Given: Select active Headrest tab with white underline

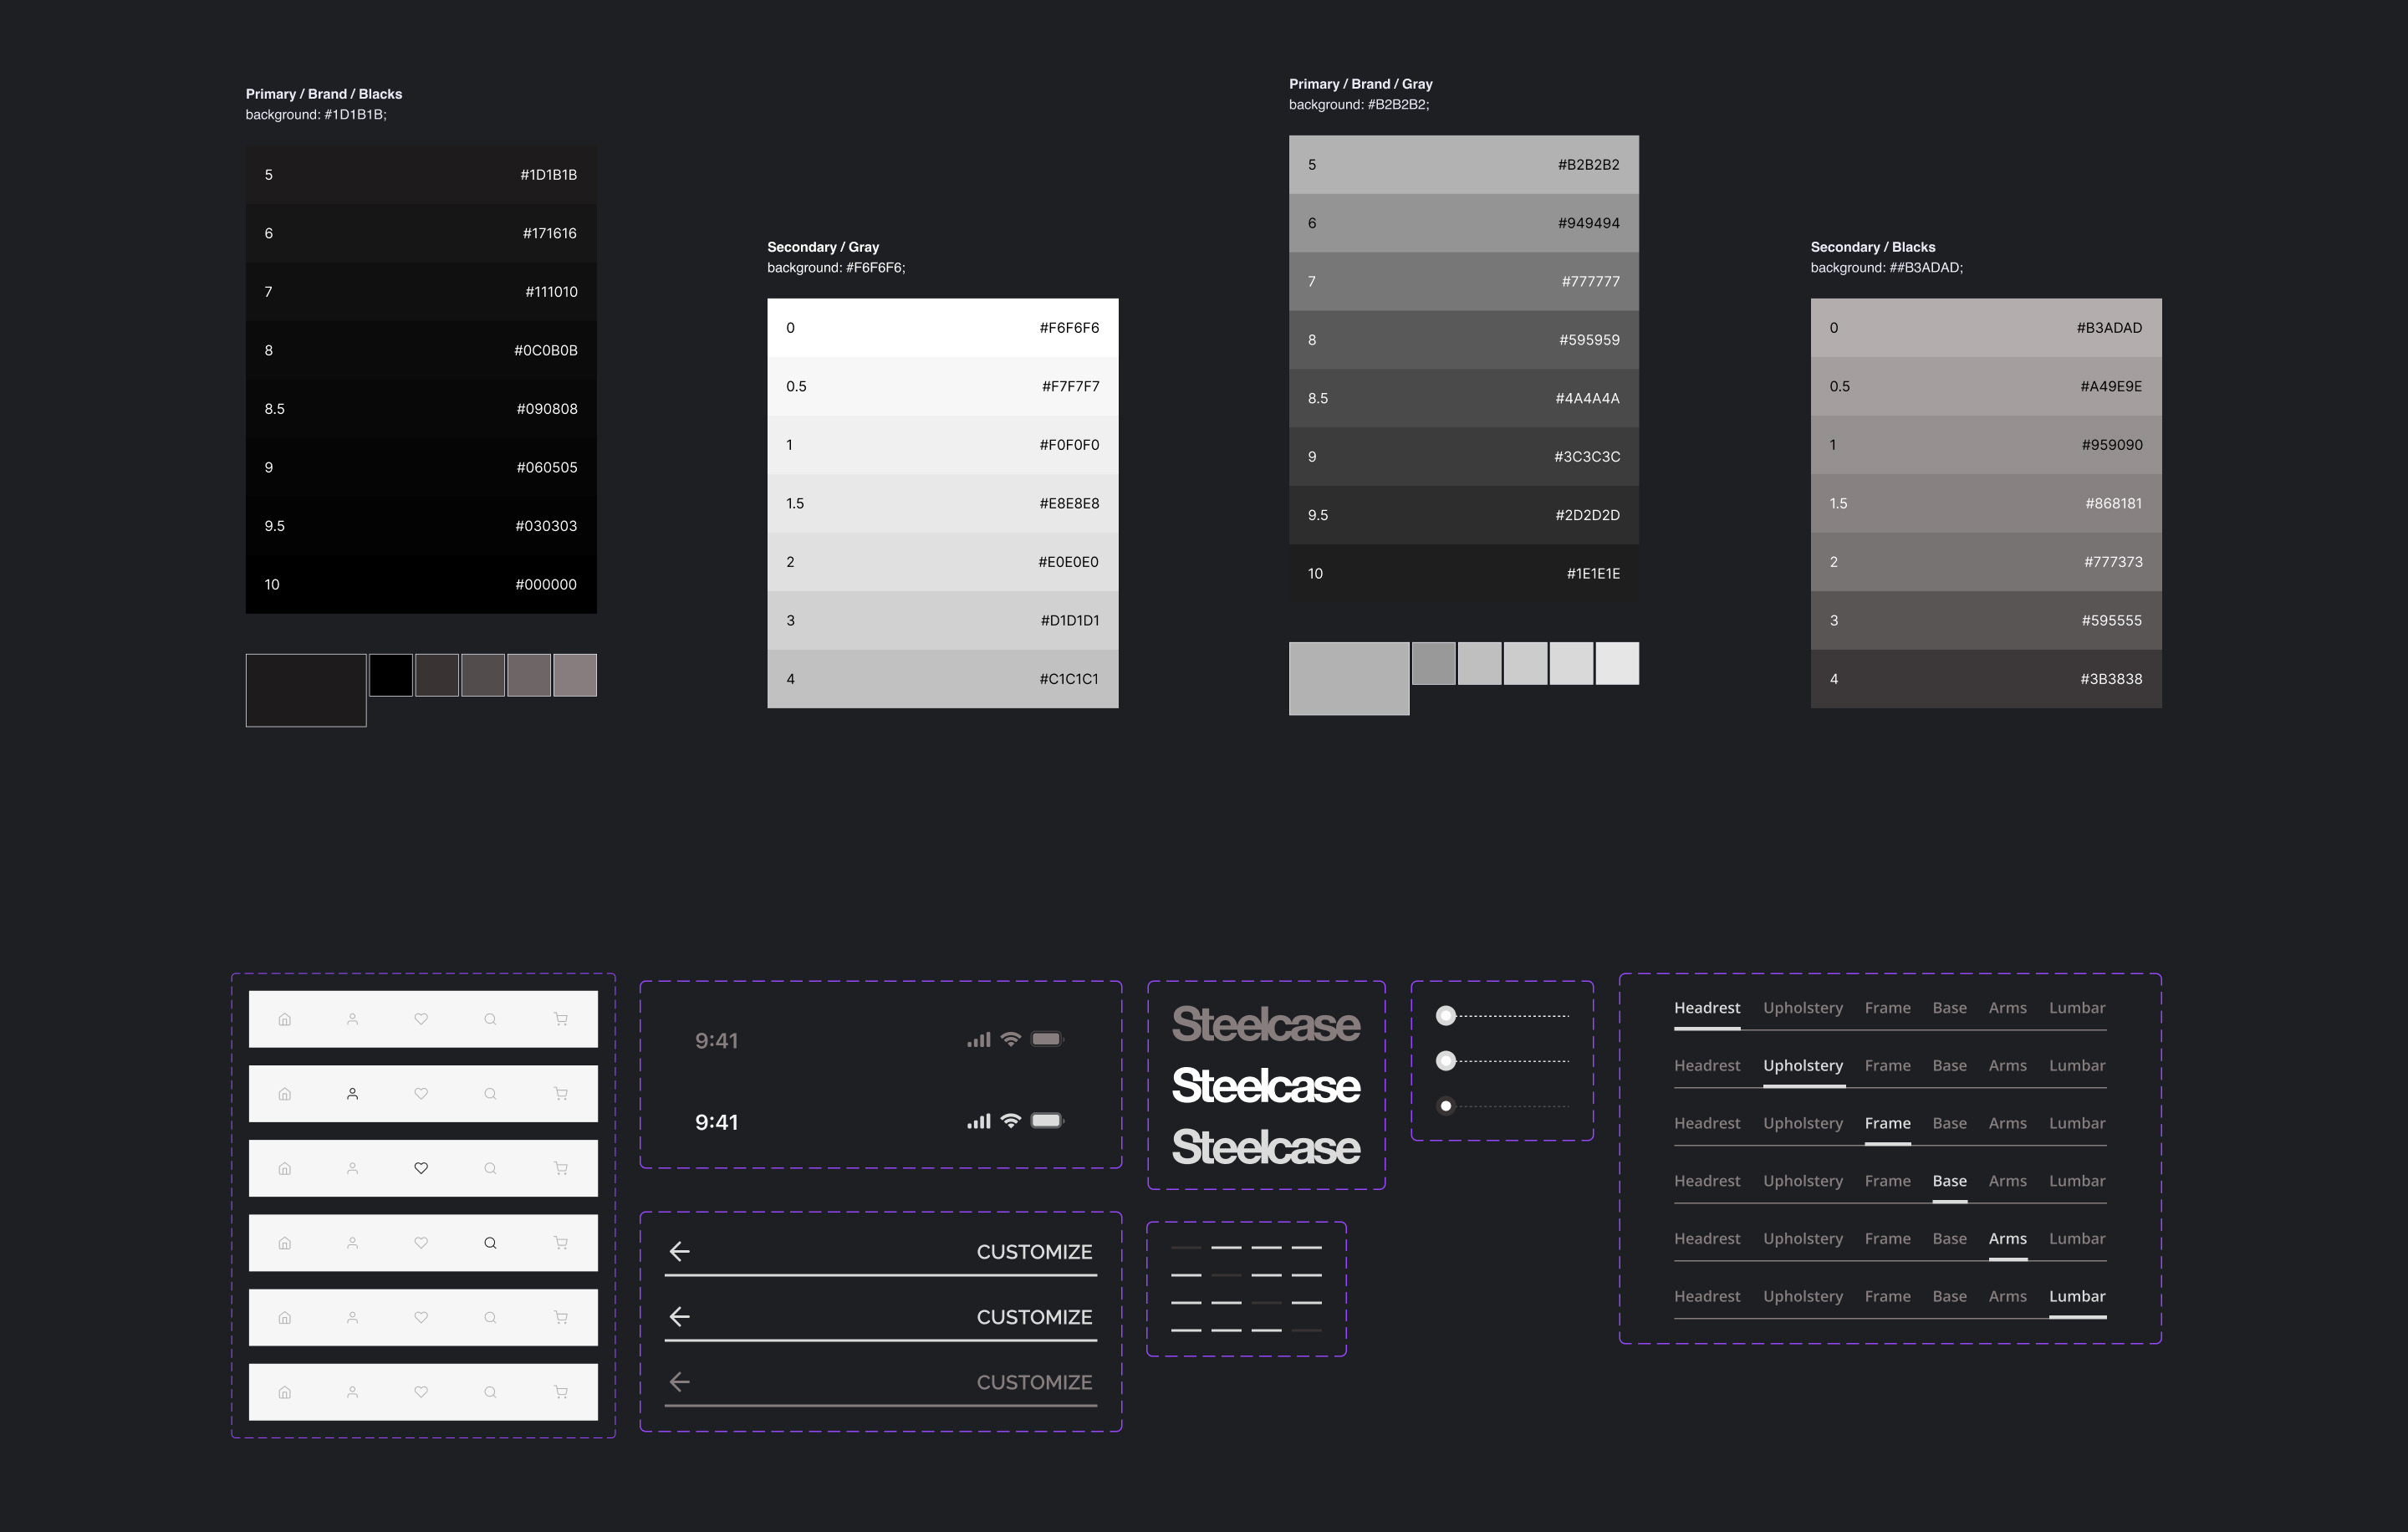Looking at the screenshot, I should pos(1707,1008).
